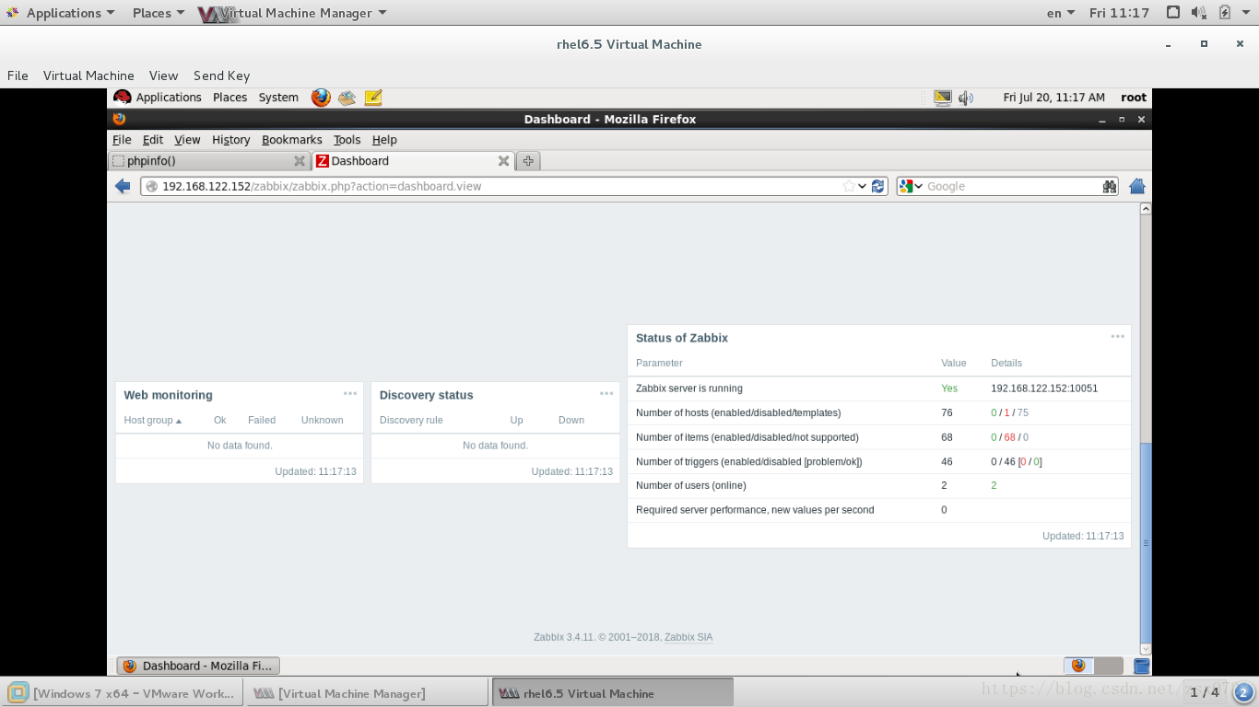Click the notification bubble showing 2

pos(1243,692)
